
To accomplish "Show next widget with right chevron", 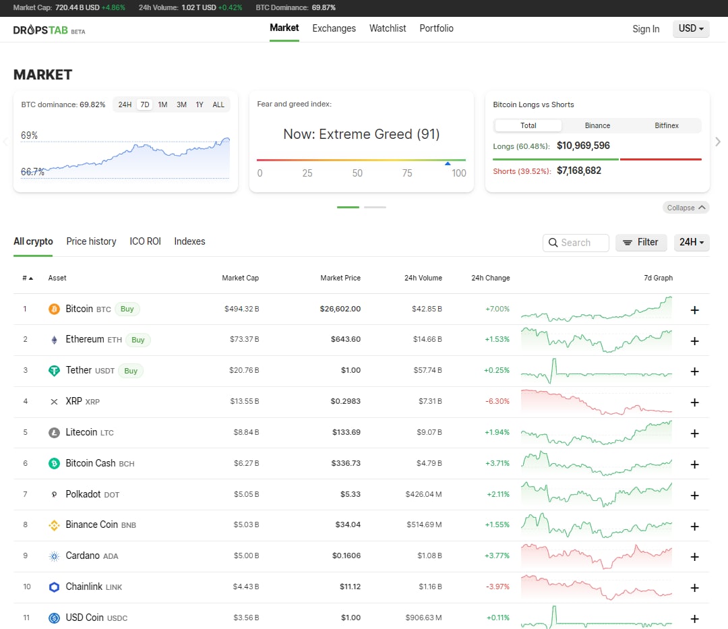I will 718,142.
